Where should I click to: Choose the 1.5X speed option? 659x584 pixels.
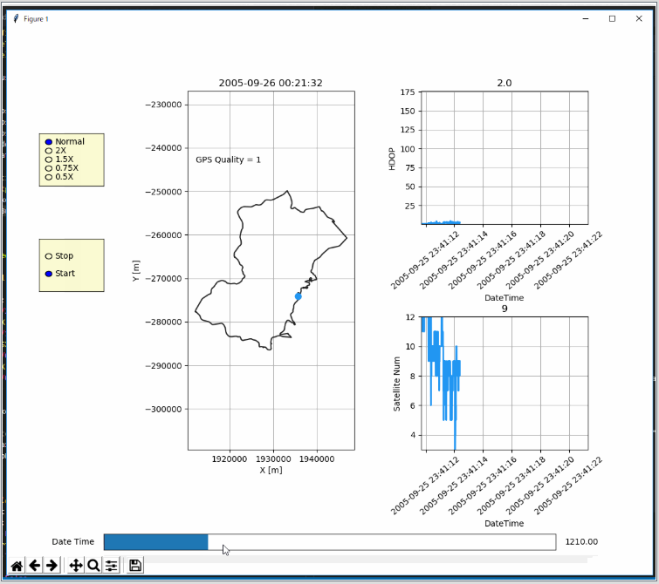[49, 160]
